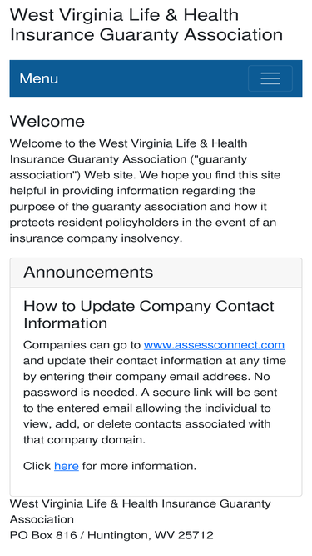Open the hamburger navigation menu

270,78
